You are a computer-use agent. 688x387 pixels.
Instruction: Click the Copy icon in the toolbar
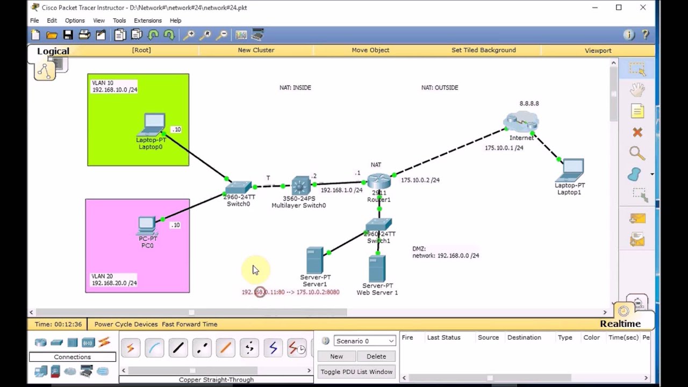pos(120,35)
